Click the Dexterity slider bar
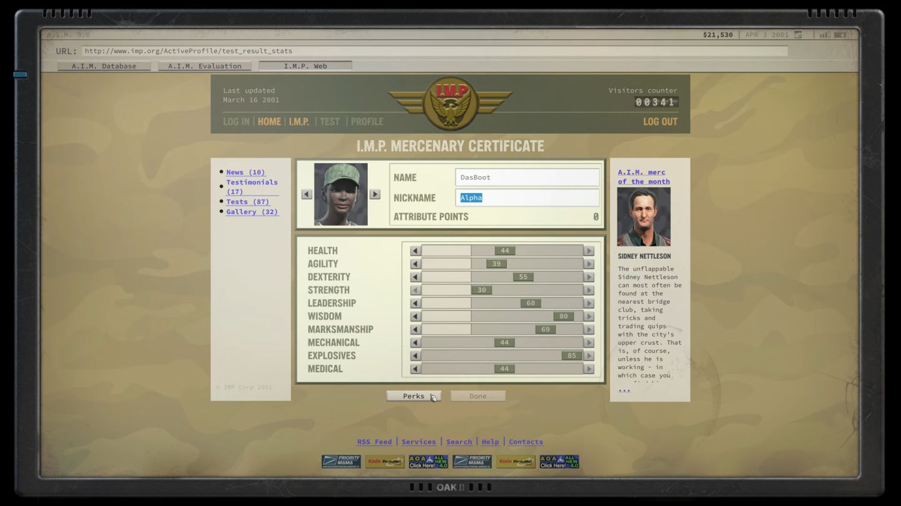 point(502,277)
